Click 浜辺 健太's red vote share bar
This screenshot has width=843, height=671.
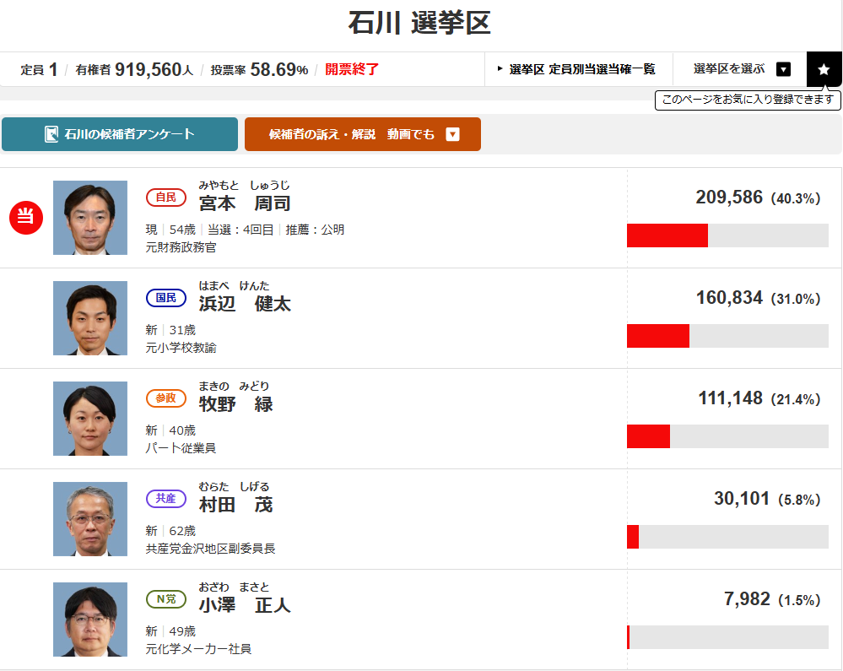point(657,336)
